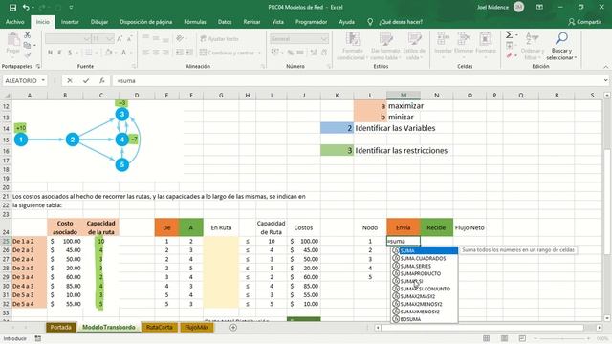Open the Insert Function fx dialog

(x=102, y=80)
